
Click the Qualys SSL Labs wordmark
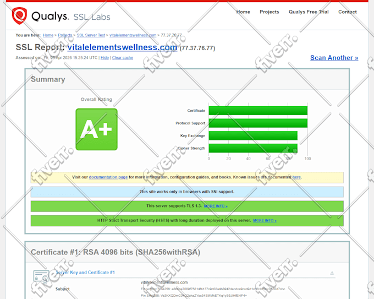click(71, 17)
